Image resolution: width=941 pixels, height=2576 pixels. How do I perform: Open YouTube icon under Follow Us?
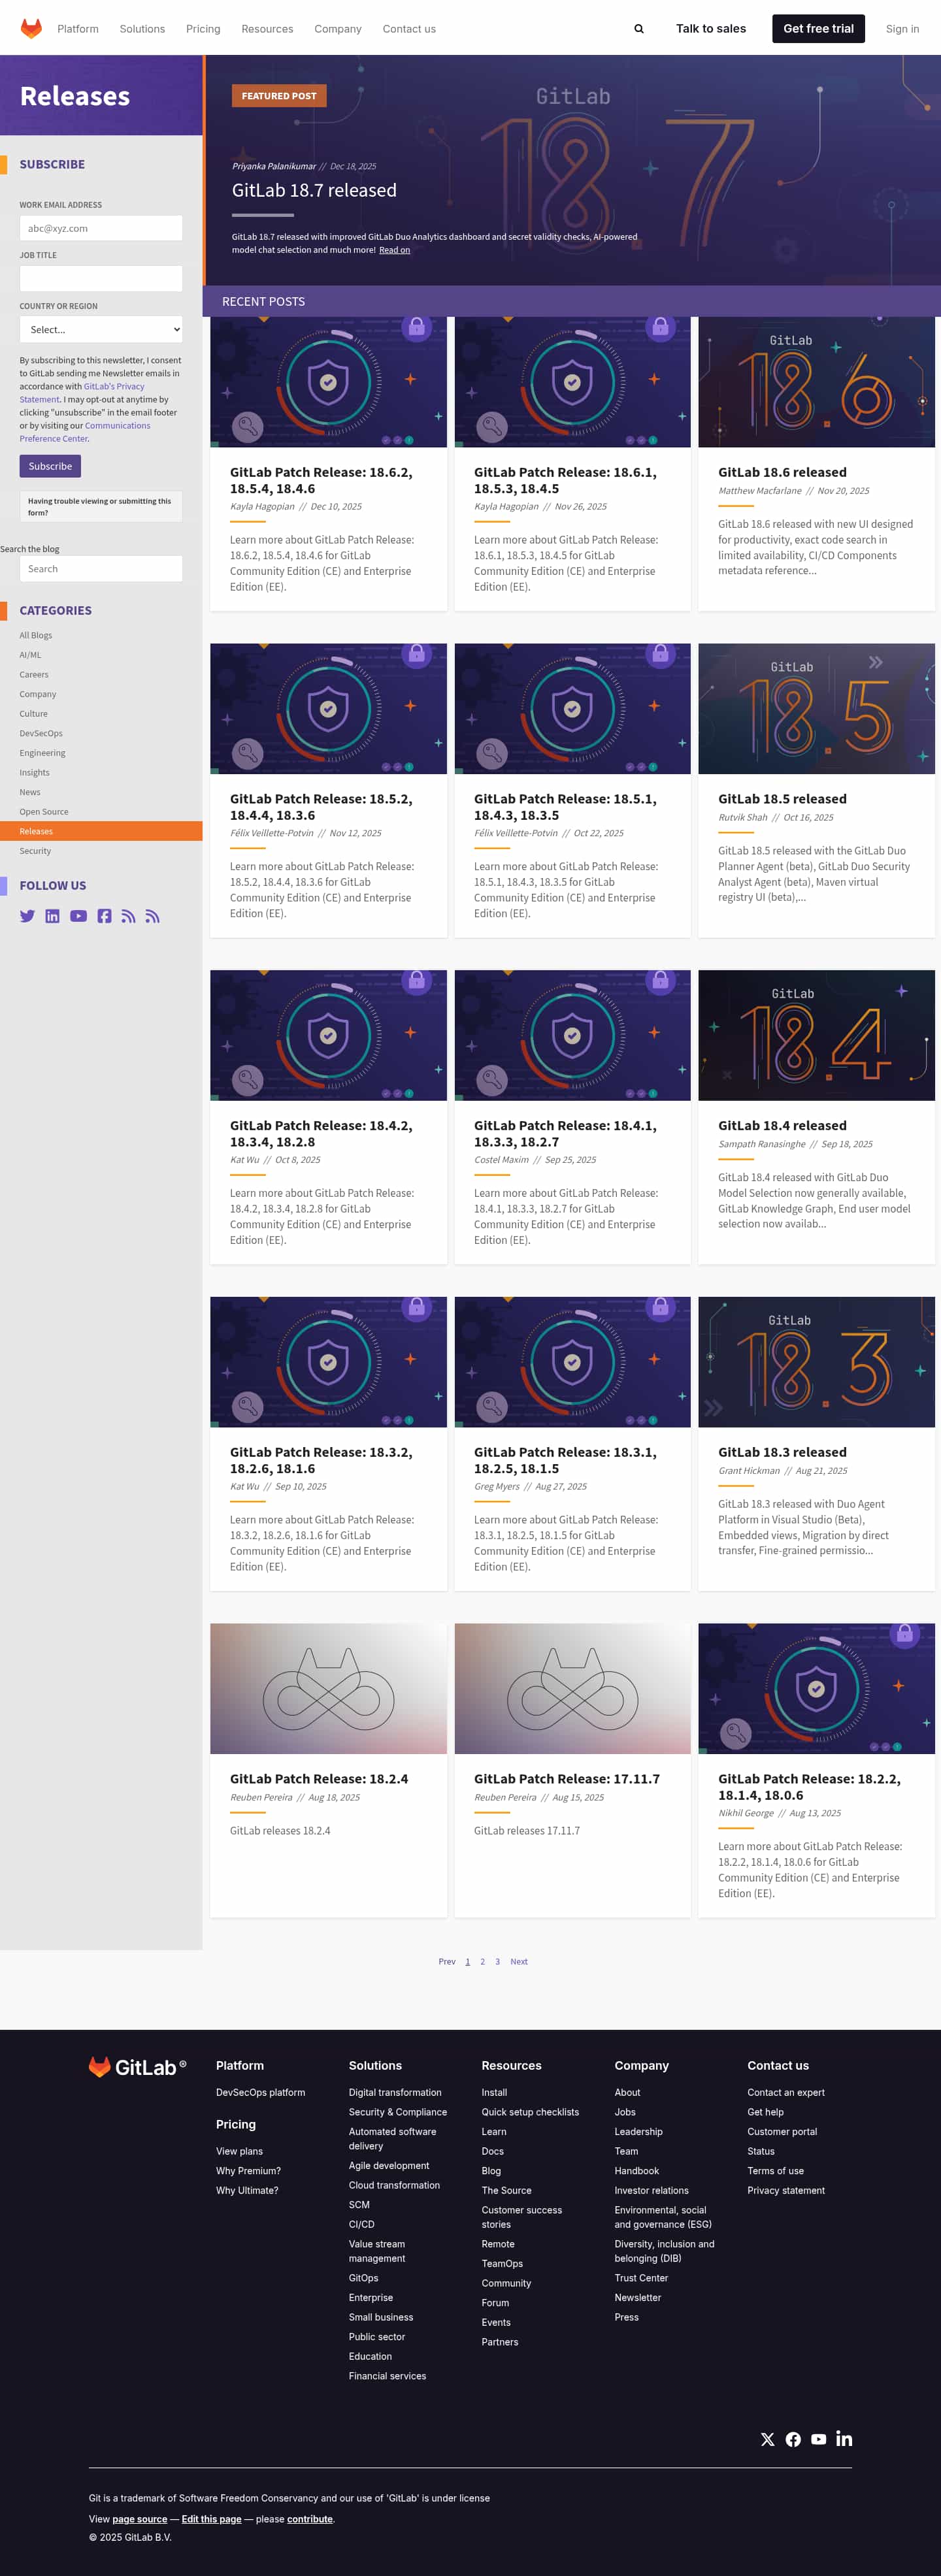click(78, 916)
